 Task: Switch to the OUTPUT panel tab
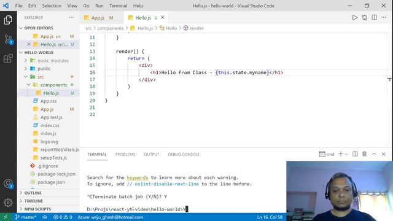[x=152, y=154]
